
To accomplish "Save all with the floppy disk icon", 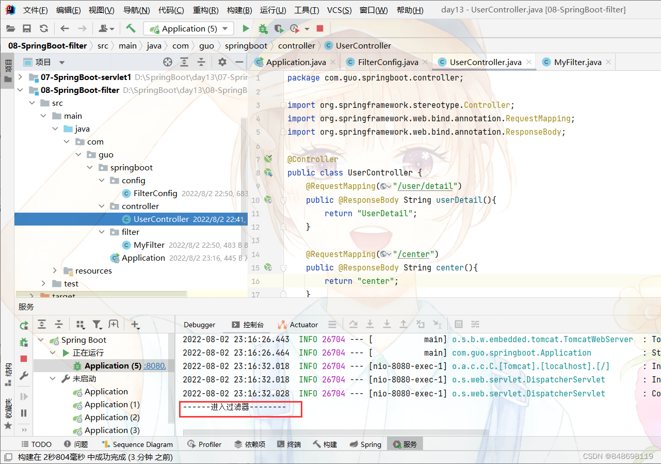I will (x=27, y=29).
